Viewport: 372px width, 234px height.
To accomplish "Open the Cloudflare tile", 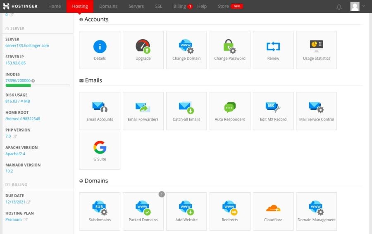I will 273,211.
